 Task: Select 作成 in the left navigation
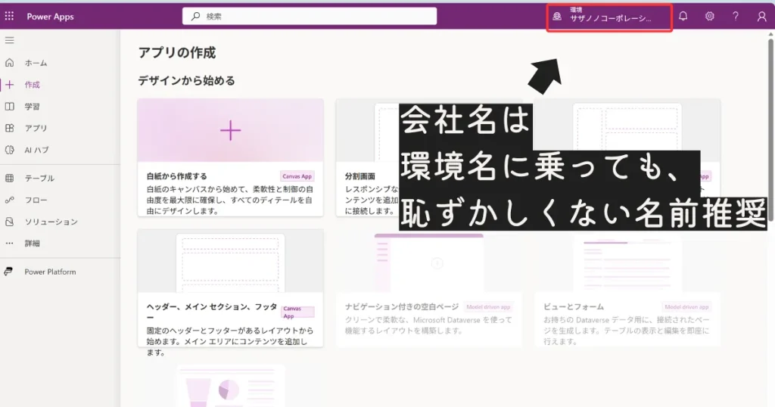tap(32, 85)
